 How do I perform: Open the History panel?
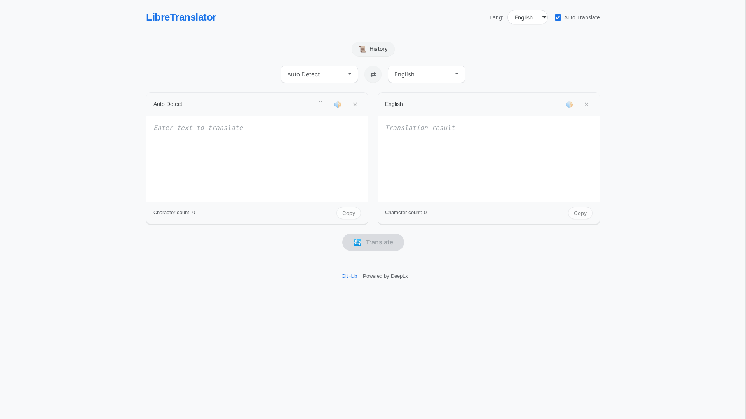coord(373,49)
